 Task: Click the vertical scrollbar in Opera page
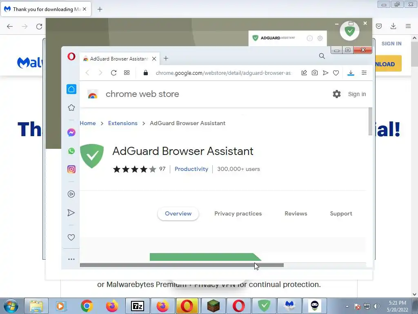tap(370, 121)
